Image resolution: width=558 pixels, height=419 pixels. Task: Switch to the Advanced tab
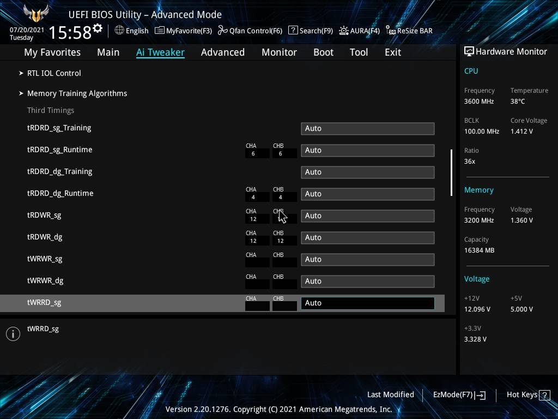point(222,52)
